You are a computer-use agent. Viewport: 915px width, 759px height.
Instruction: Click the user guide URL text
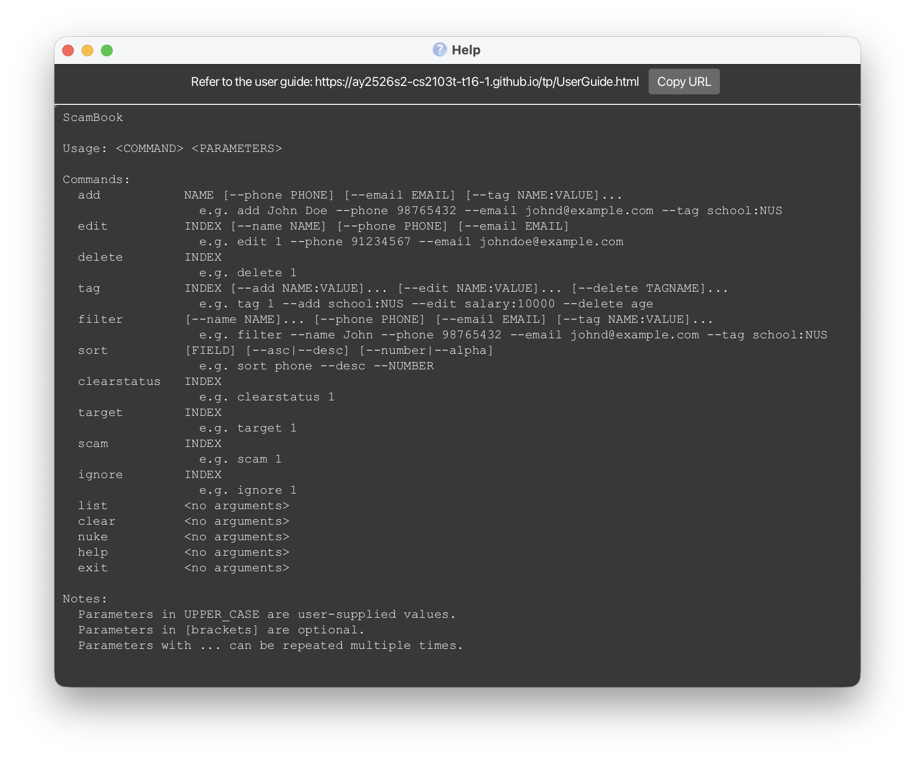point(476,82)
